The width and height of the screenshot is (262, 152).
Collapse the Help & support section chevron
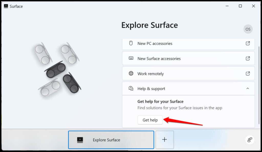point(248,88)
